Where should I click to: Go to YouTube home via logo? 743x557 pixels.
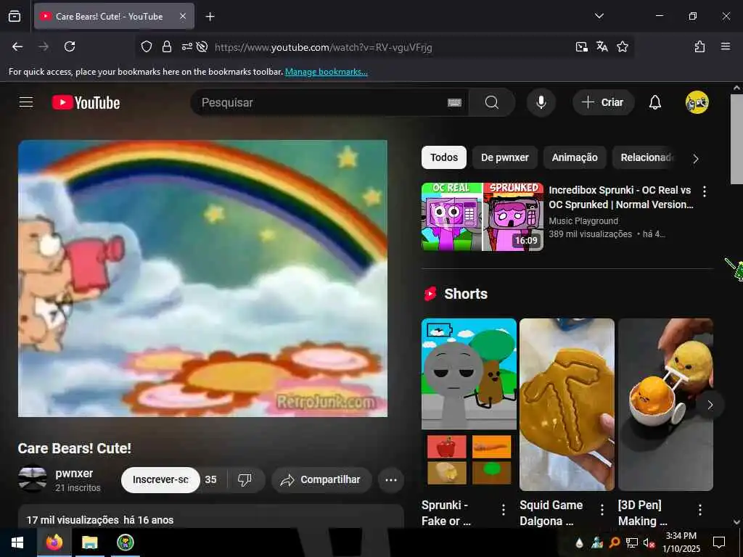[x=86, y=102]
